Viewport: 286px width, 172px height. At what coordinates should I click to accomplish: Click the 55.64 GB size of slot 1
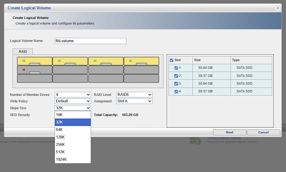205,68
